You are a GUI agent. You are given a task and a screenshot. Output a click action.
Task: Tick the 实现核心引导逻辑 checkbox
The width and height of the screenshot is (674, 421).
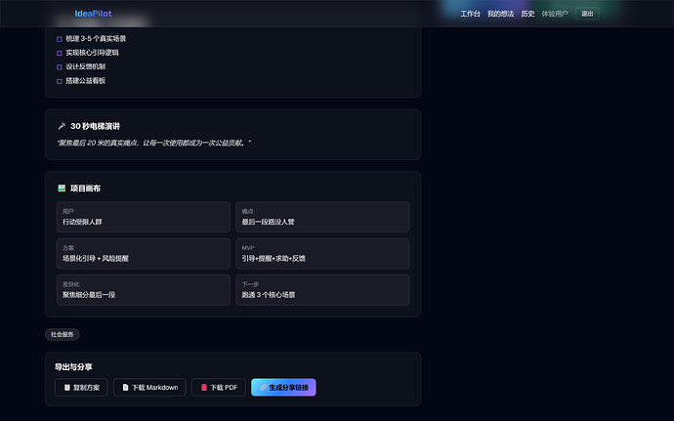(x=60, y=54)
